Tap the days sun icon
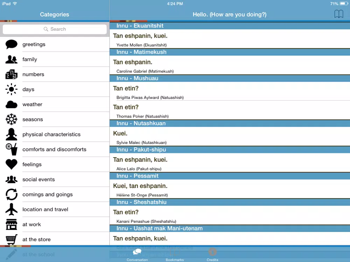The image size is (350, 262). [x=12, y=89]
